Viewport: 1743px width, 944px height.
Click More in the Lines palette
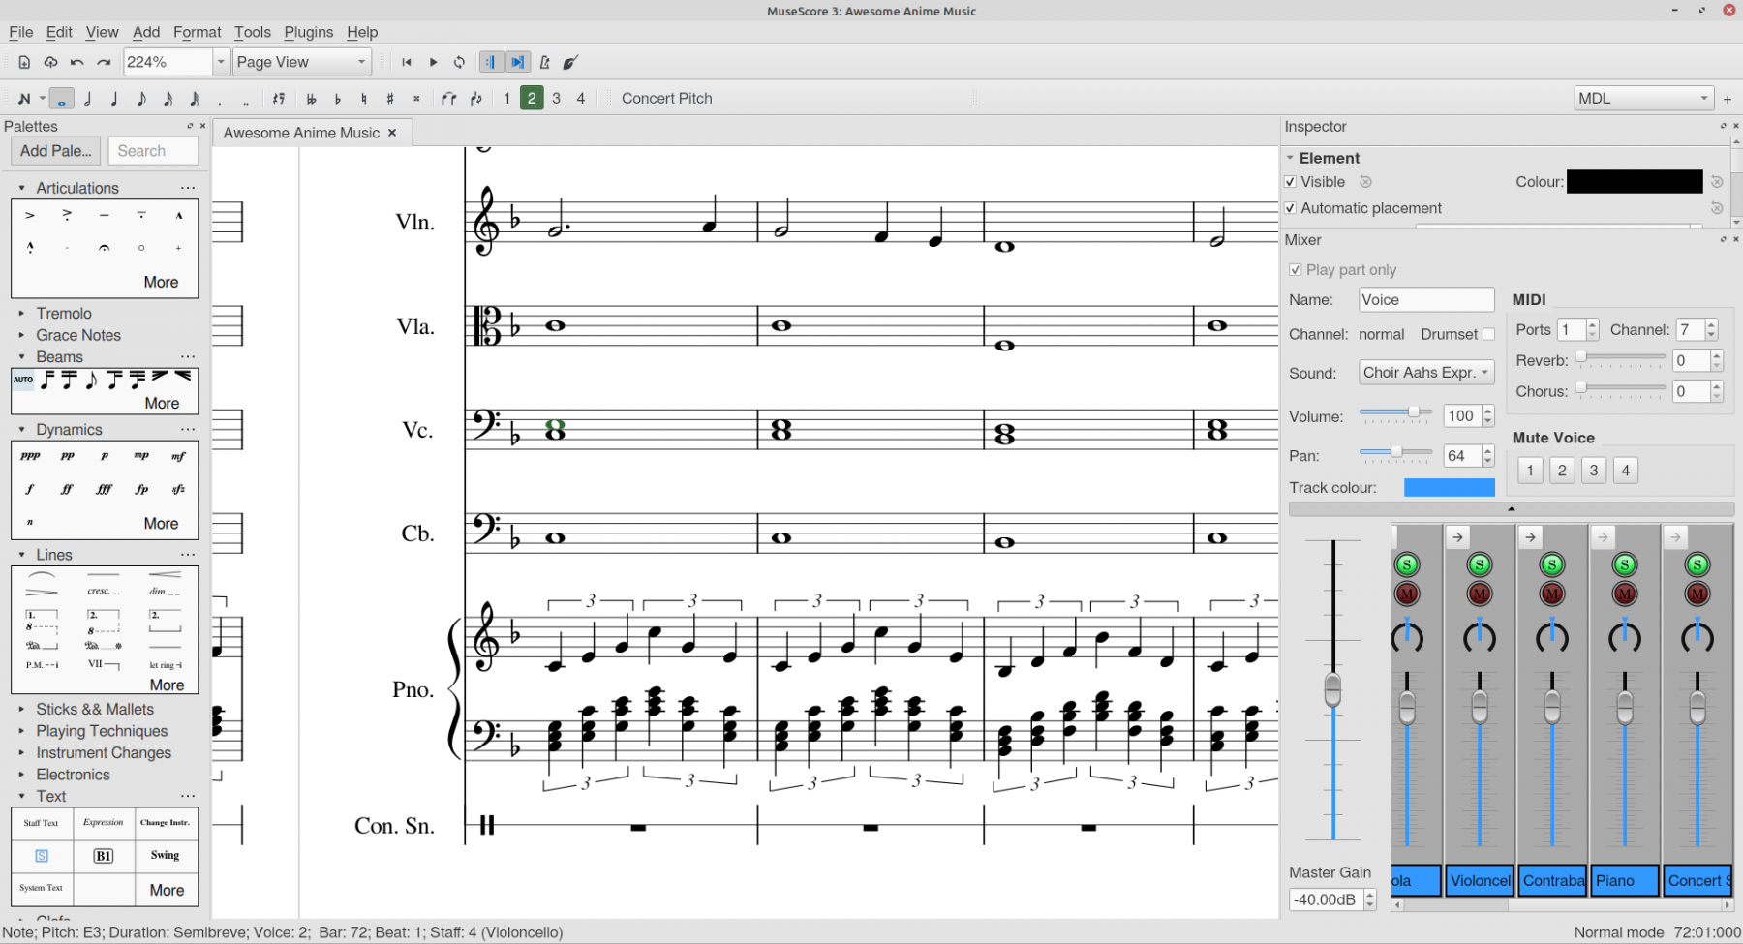point(167,685)
